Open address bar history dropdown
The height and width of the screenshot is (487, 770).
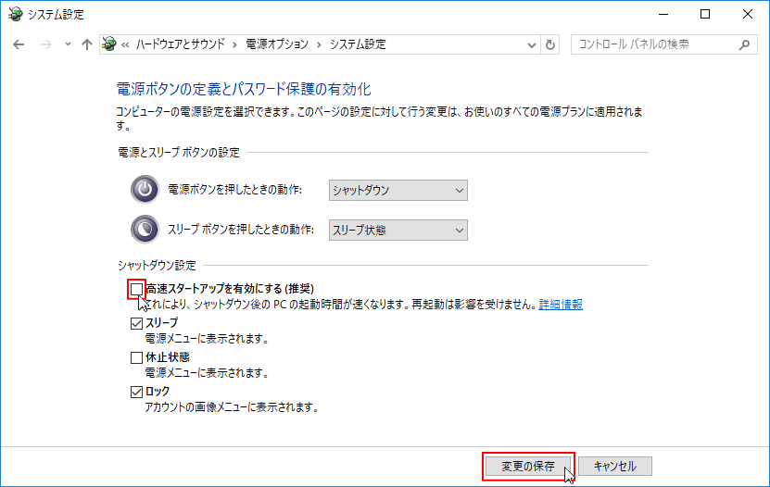tap(531, 45)
